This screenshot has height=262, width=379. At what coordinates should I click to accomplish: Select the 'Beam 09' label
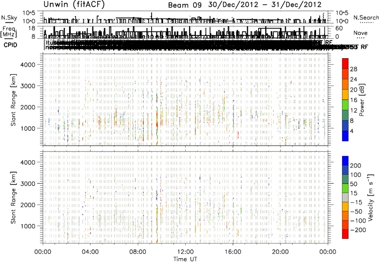click(x=185, y=5)
